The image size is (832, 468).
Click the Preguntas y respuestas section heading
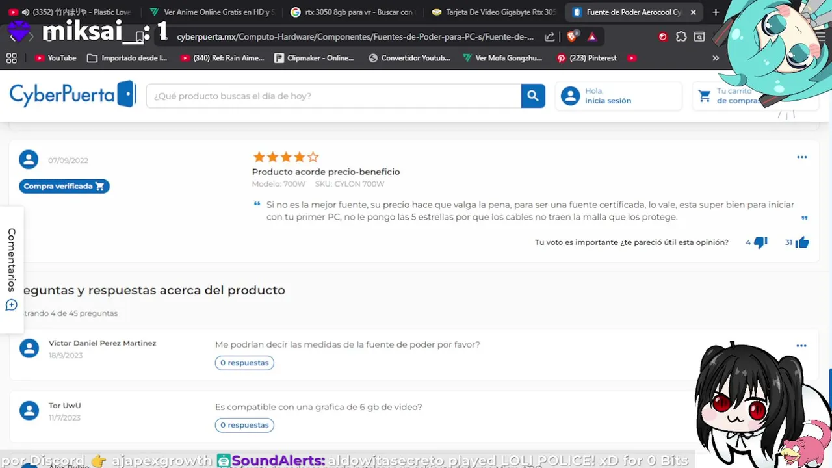click(153, 290)
